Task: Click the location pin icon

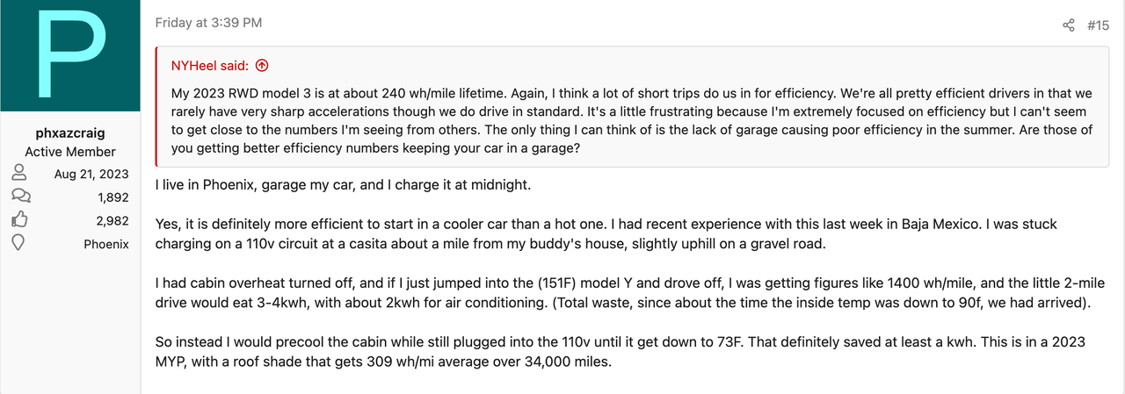Action: [20, 244]
